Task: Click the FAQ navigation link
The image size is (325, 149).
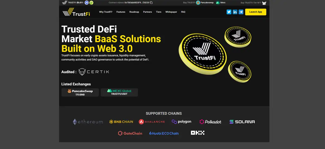Action: tap(183, 12)
